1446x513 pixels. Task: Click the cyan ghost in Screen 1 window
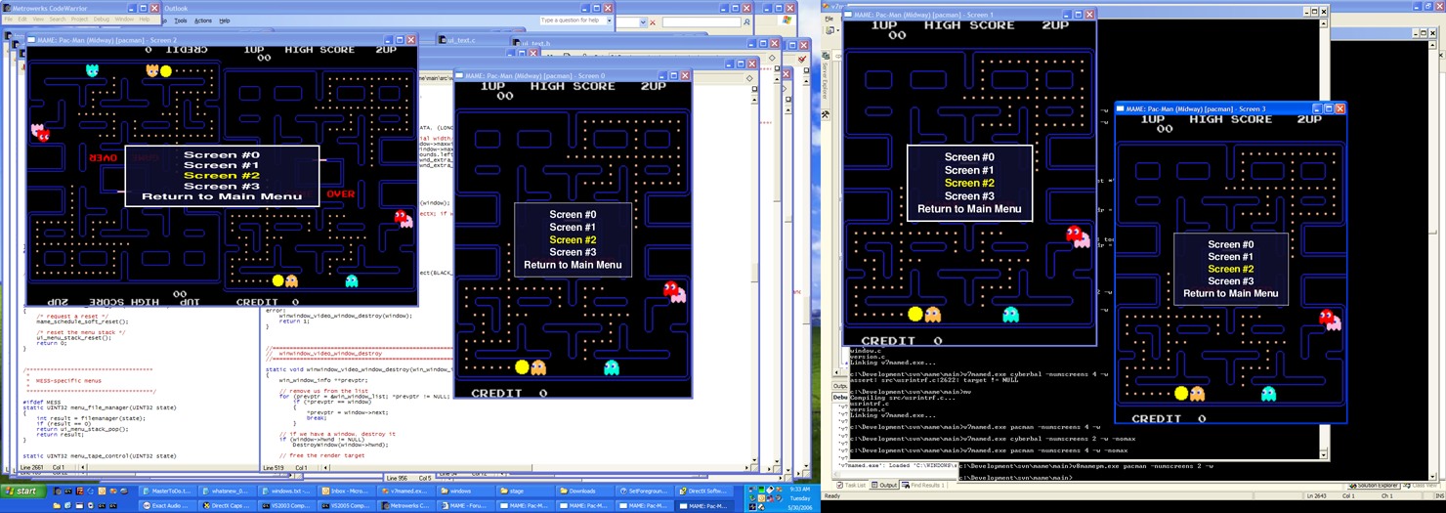point(1011,314)
